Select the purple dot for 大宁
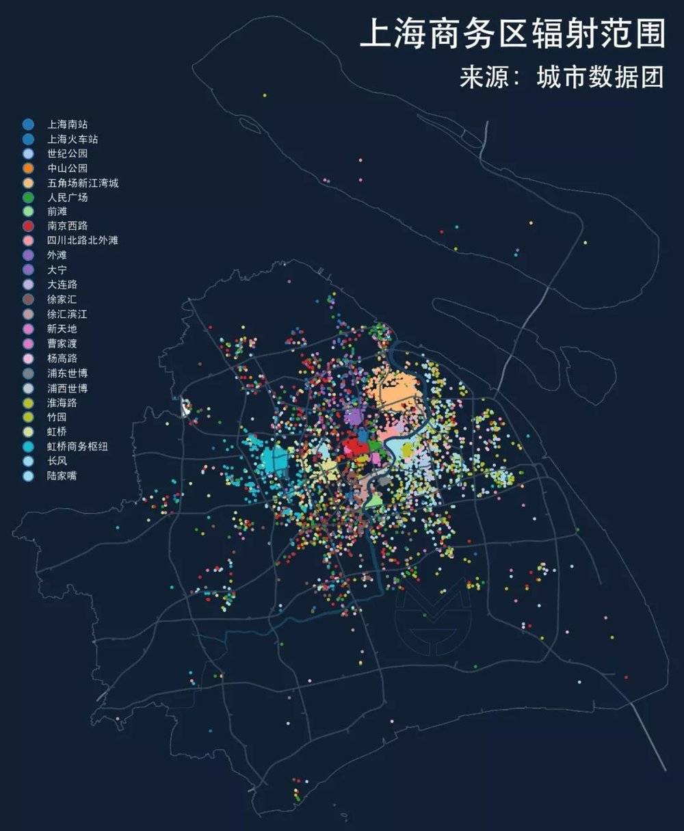This screenshot has width=684, height=831. click(x=28, y=270)
